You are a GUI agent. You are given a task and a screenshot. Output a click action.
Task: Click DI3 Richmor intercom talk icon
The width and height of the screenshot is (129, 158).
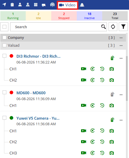point(112,58)
